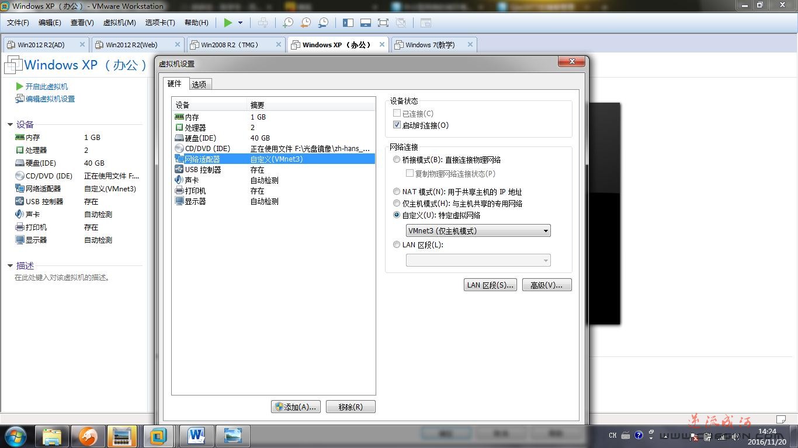Open the file explorer taskbar icon
Screen dimensions: 798x448
tap(52, 436)
